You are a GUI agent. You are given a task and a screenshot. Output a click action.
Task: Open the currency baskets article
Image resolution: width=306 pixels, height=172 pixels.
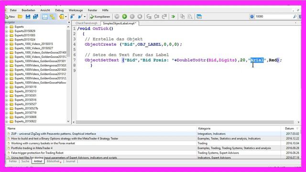coord(43,143)
